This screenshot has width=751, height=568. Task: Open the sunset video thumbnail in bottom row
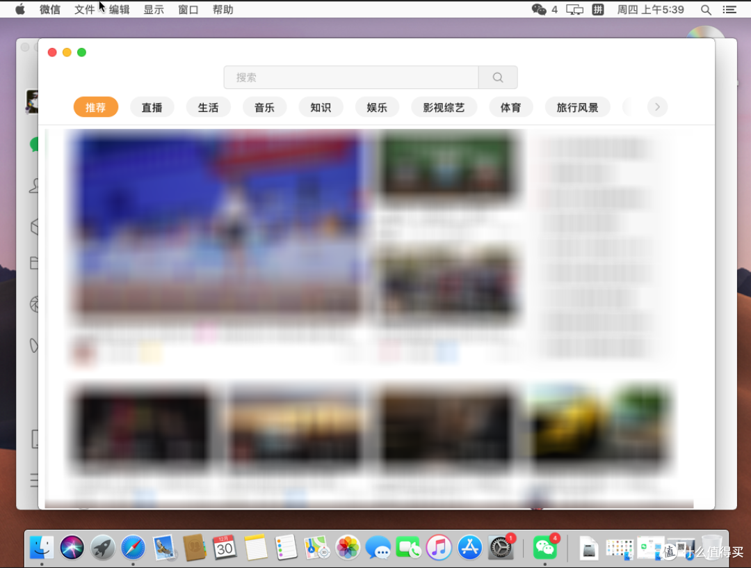pos(295,427)
